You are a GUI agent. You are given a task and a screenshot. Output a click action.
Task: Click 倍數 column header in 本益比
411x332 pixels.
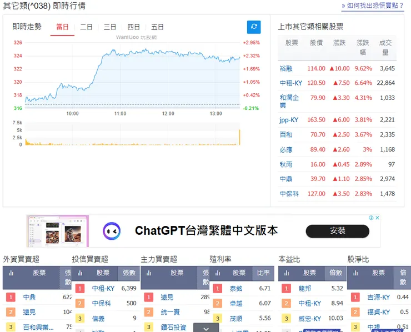tap(336, 273)
